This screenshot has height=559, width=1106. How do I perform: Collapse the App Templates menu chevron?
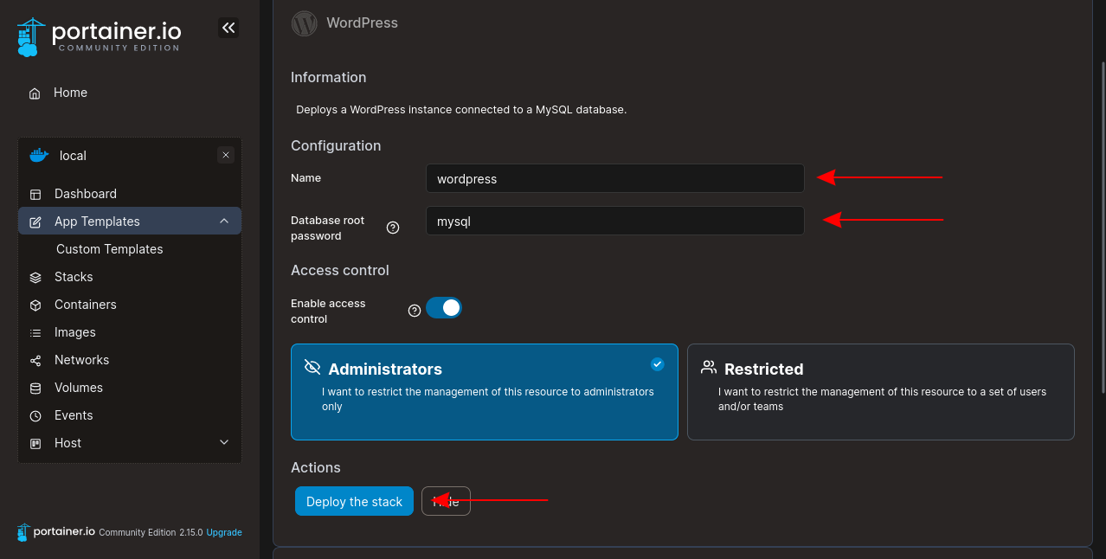tap(224, 222)
